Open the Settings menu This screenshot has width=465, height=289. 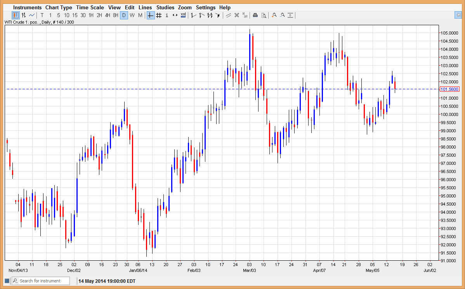[x=205, y=7]
